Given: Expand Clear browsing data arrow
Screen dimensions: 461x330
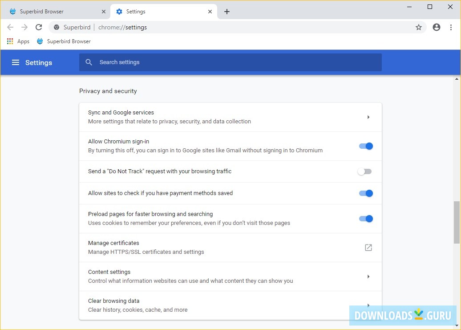Looking at the screenshot, I should coord(368,306).
